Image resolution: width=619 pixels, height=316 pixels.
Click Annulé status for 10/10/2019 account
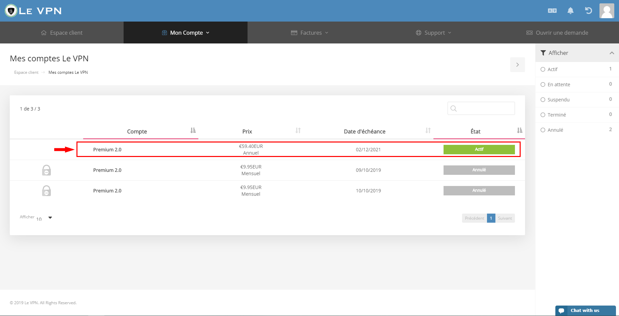[x=479, y=191]
